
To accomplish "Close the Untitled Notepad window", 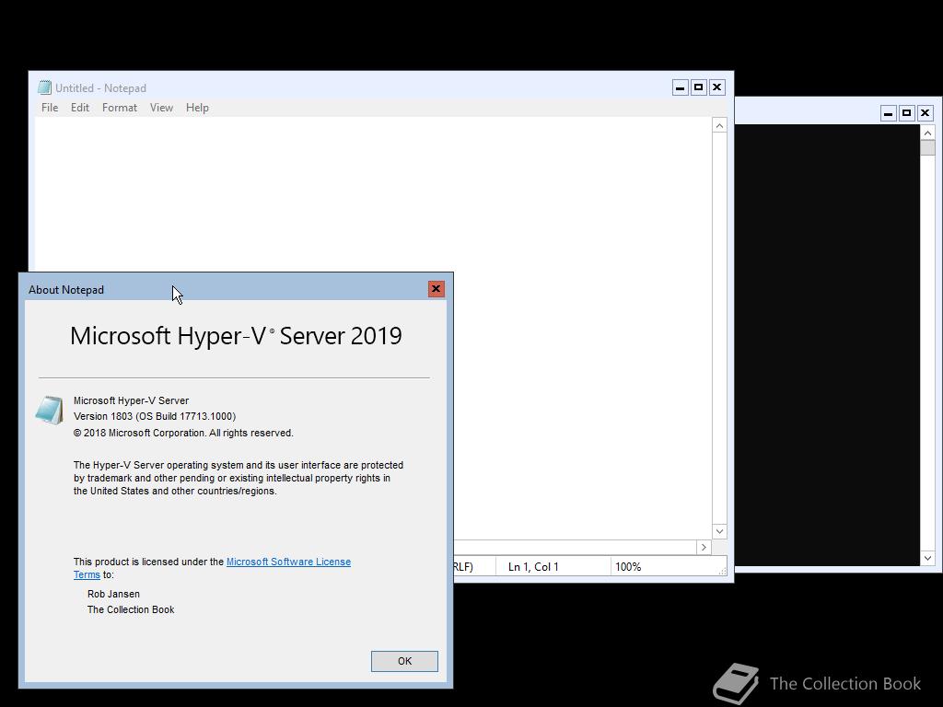I will pyautogui.click(x=716, y=87).
